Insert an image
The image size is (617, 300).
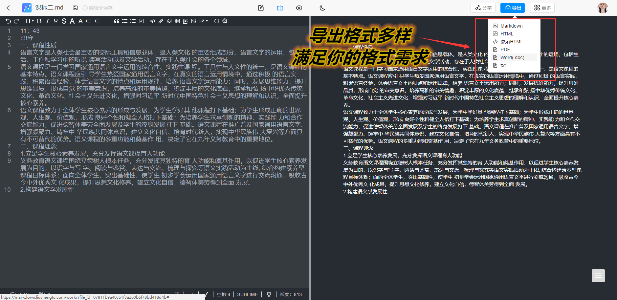coord(194,21)
